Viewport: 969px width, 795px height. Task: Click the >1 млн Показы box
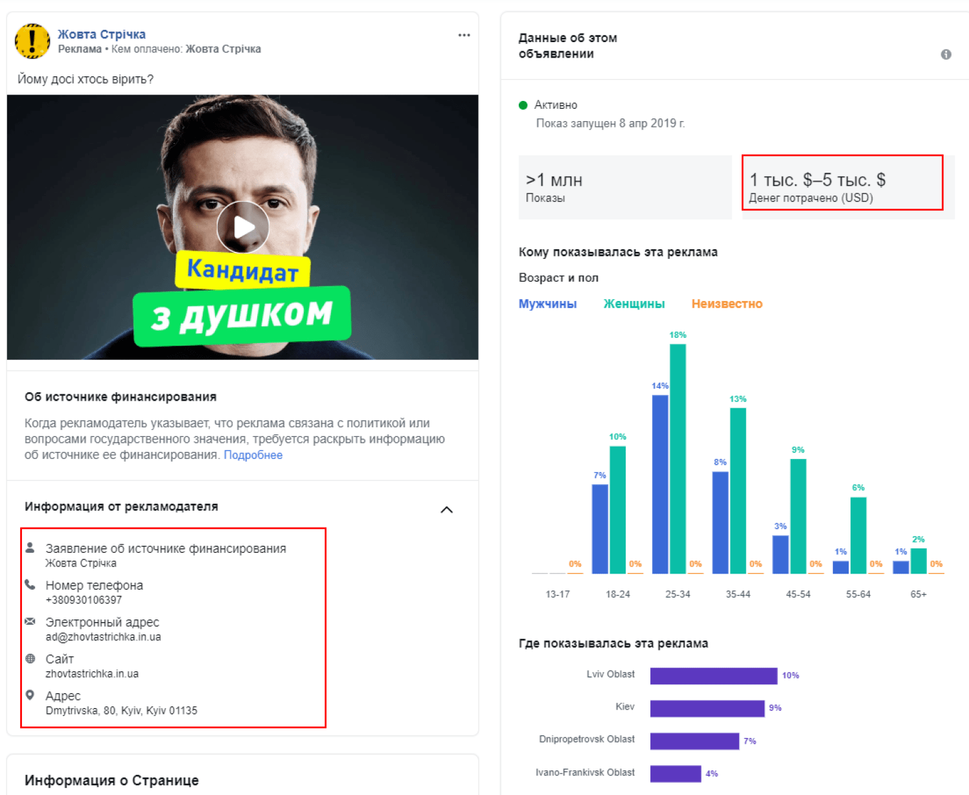coord(625,187)
